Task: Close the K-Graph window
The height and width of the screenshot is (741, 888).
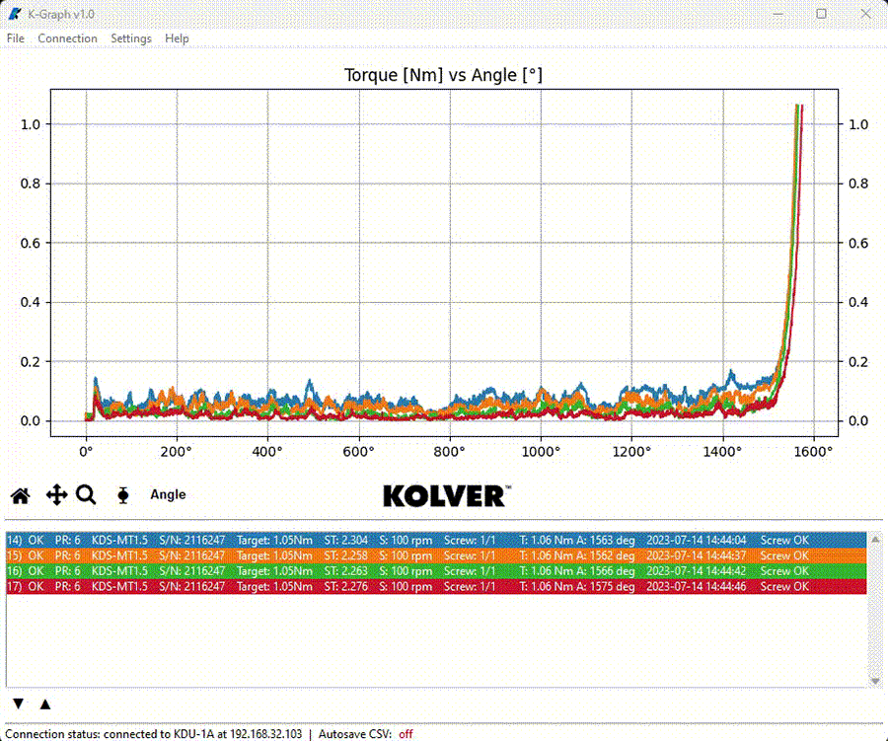Action: 866,14
